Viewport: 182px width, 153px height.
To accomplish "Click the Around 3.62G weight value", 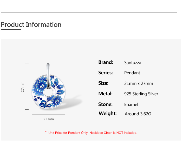I will pos(138,114).
